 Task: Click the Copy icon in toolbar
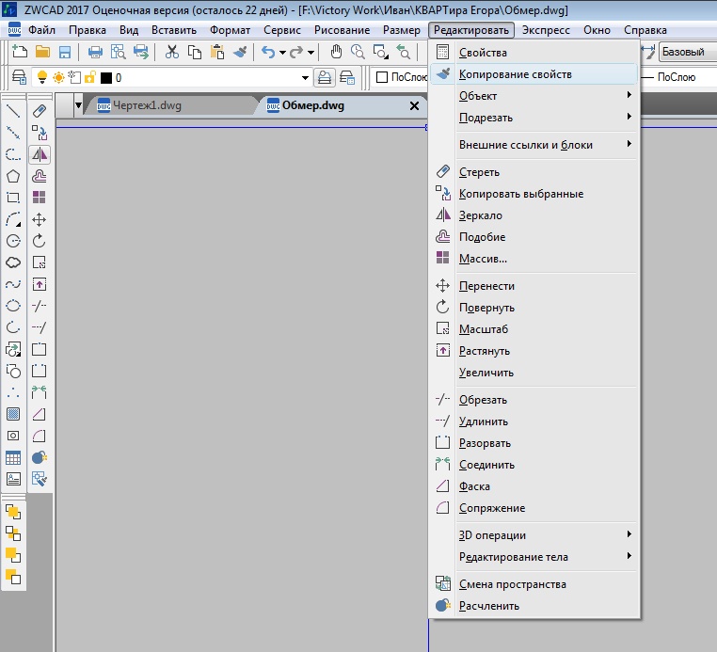point(195,52)
